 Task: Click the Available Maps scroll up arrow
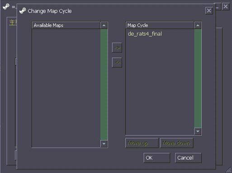click(x=104, y=25)
